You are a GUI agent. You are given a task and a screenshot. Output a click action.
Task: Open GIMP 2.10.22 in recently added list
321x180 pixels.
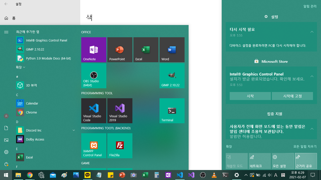46,49
